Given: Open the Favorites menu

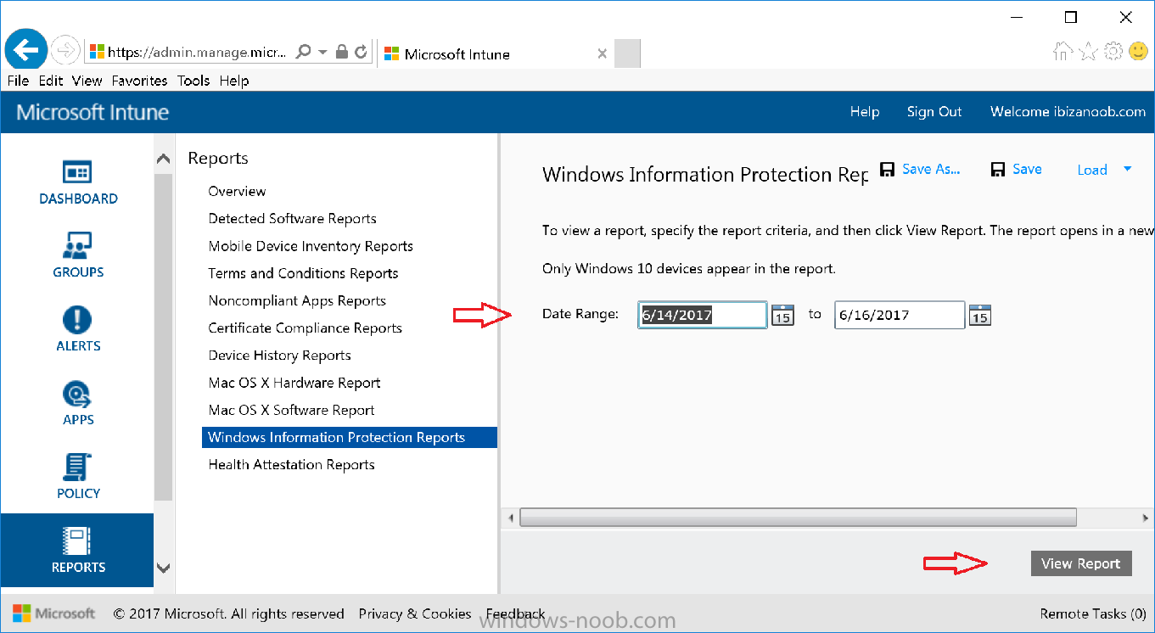Looking at the screenshot, I should pyautogui.click(x=140, y=81).
